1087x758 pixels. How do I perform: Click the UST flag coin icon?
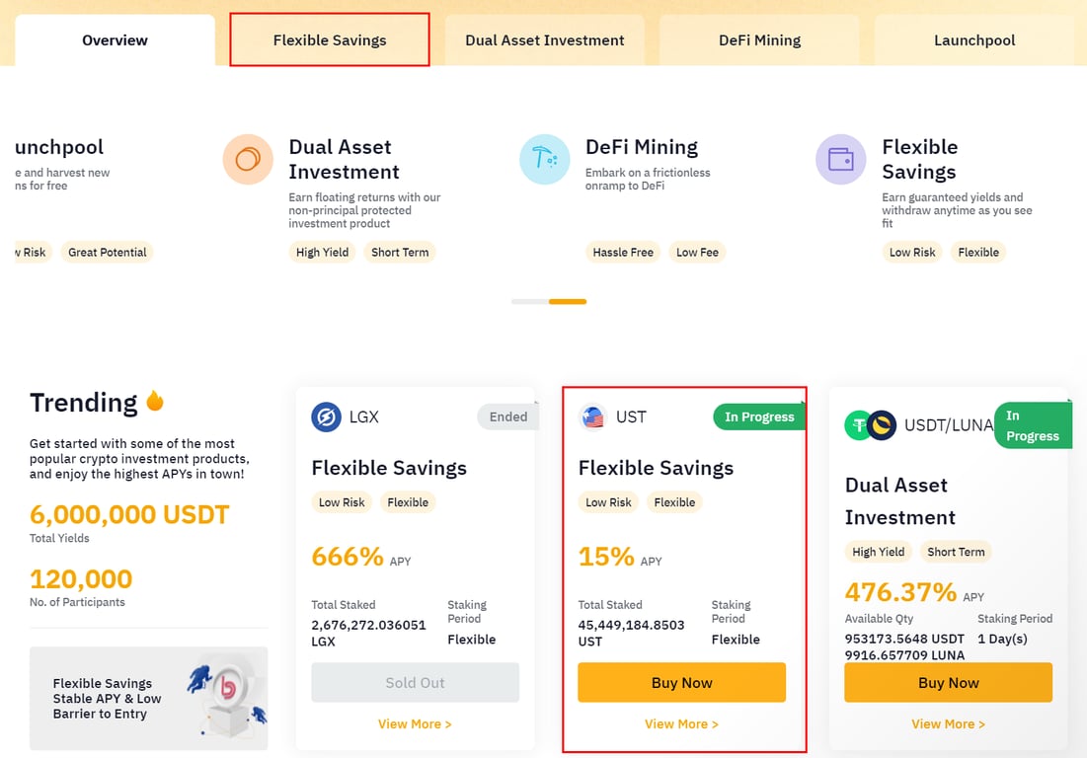[592, 417]
